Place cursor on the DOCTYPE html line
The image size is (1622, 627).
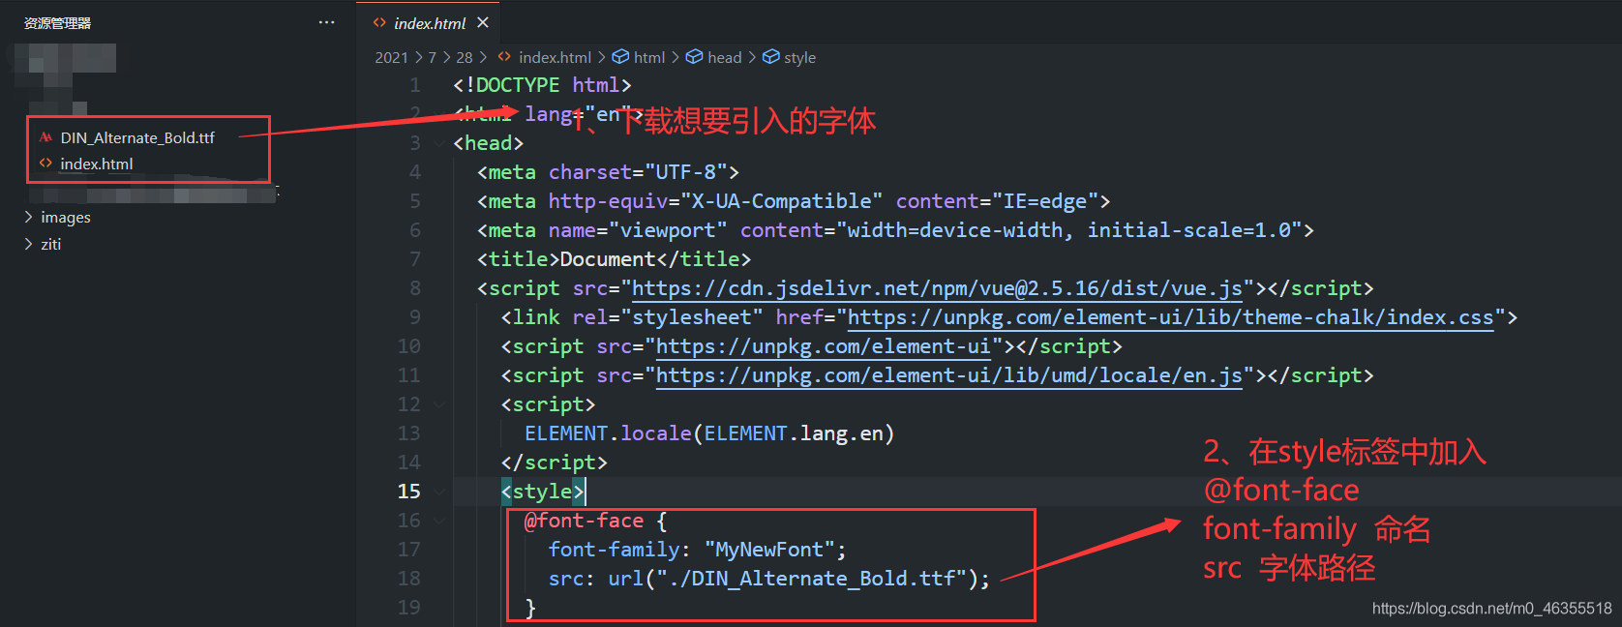542,85
